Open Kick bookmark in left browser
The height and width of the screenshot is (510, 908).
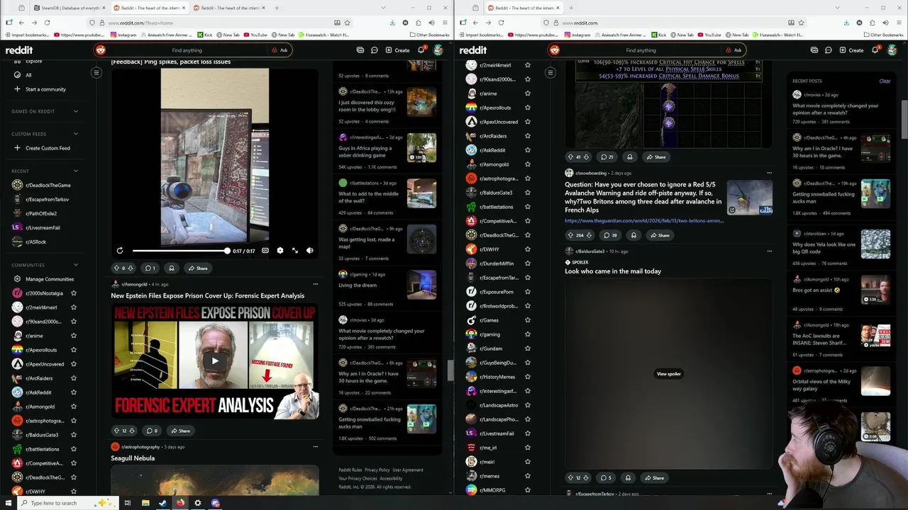(x=204, y=35)
